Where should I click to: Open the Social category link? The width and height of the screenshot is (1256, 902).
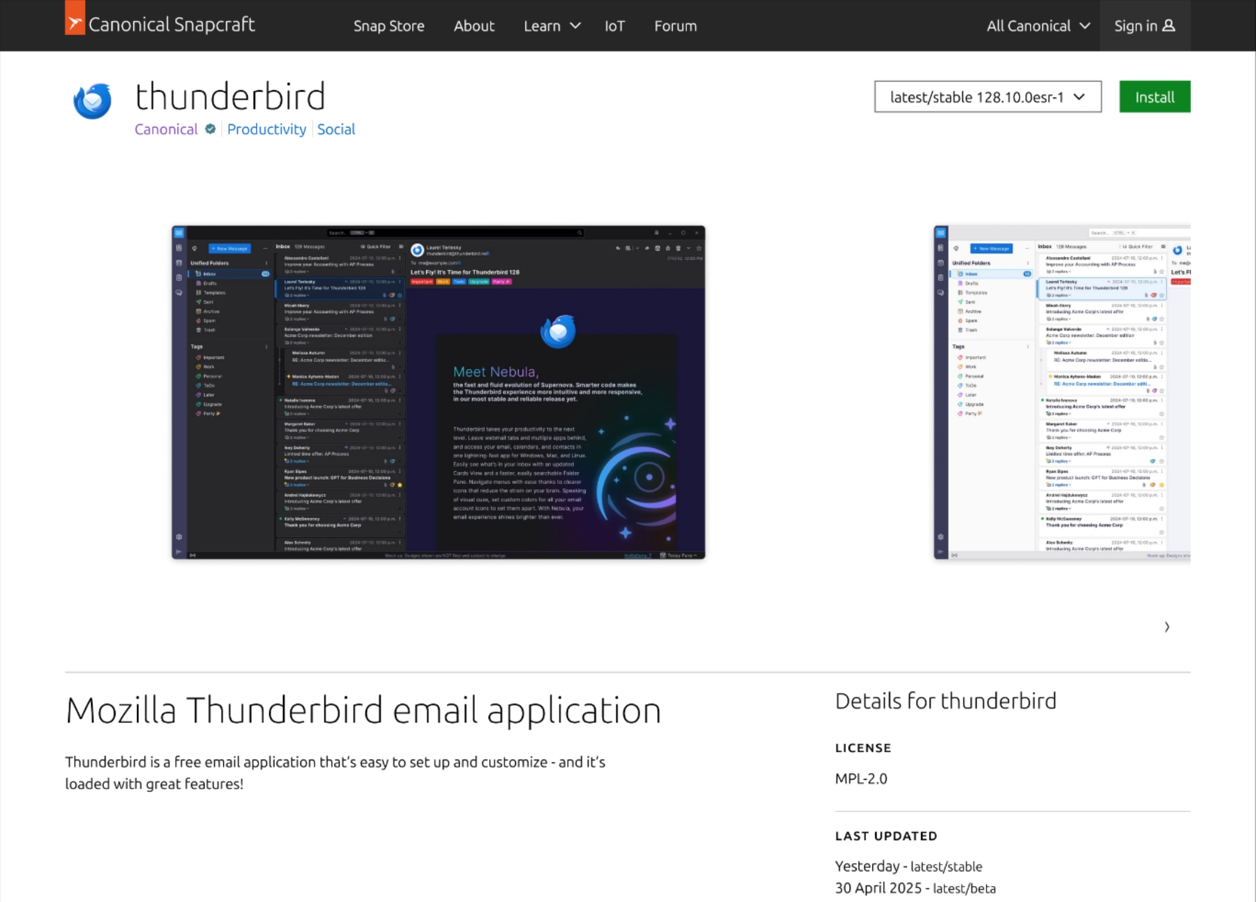click(x=336, y=129)
